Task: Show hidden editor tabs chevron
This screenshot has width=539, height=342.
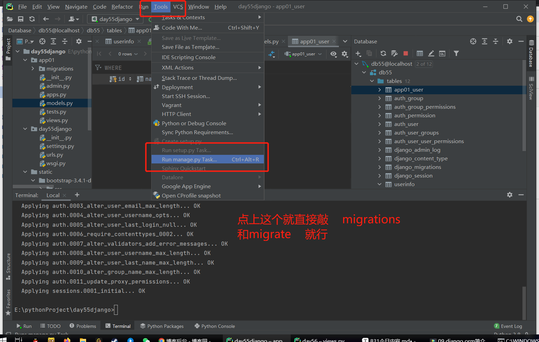Action: (345, 41)
